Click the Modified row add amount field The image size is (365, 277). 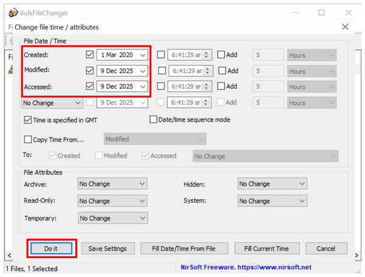[x=268, y=71]
